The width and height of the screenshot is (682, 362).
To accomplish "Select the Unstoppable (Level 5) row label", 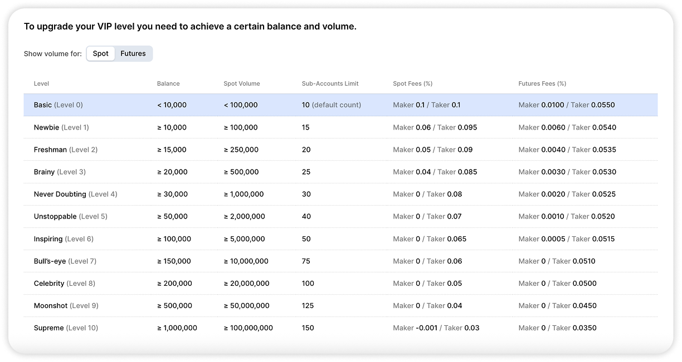I will pyautogui.click(x=71, y=216).
